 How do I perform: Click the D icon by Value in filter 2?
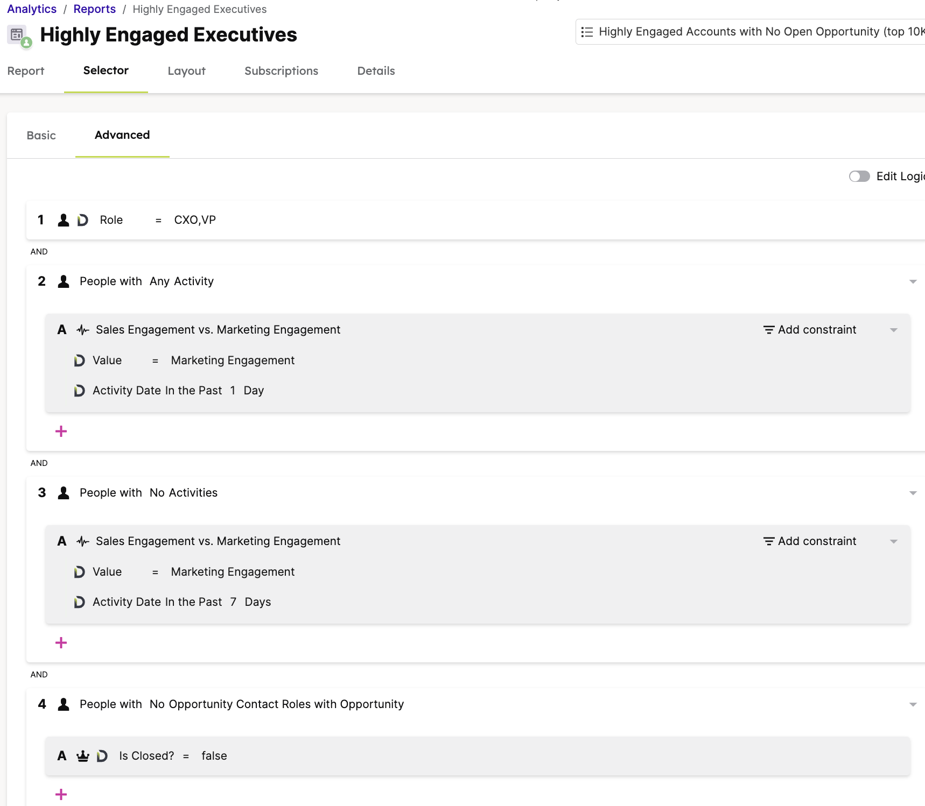79,360
